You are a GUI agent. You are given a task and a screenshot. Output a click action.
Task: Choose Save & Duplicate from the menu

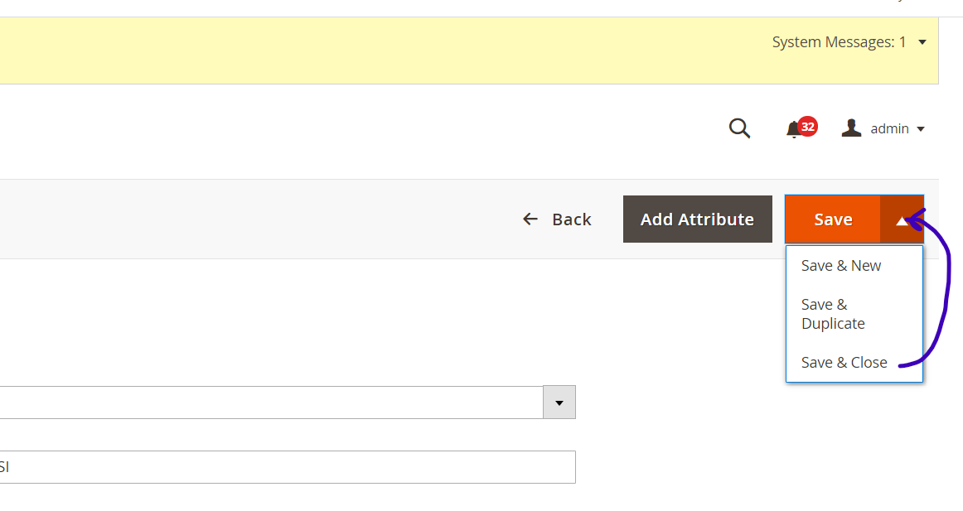tap(833, 314)
